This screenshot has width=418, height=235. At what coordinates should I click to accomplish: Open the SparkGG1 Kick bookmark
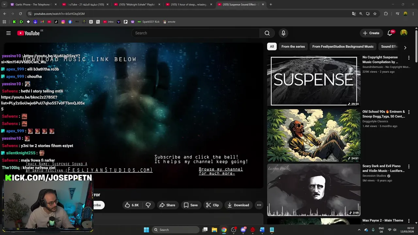149,22
